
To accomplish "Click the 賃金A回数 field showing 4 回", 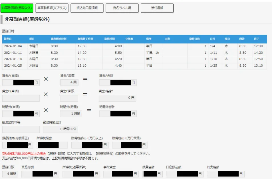I will (69, 83).
